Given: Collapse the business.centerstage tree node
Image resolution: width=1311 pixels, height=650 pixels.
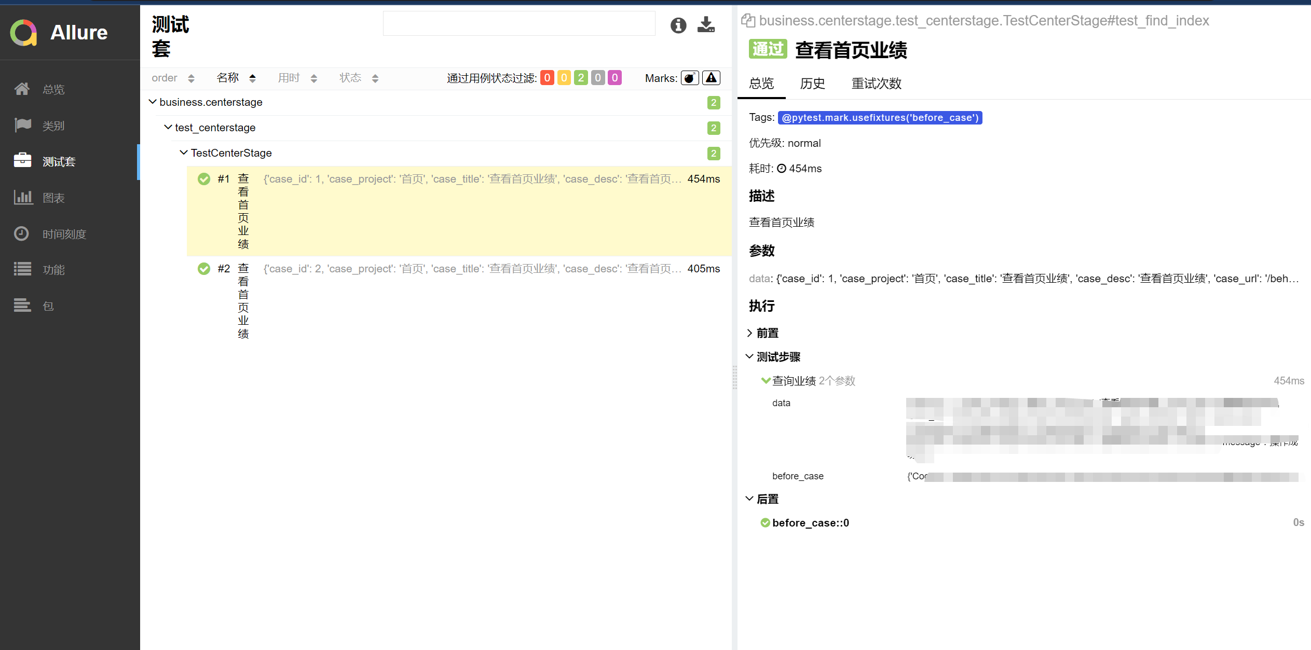Looking at the screenshot, I should (153, 102).
